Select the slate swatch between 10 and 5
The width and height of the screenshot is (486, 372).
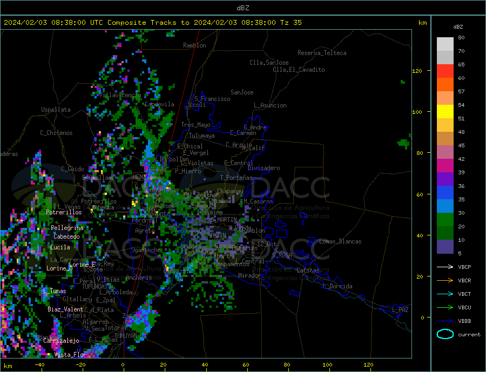coord(445,247)
